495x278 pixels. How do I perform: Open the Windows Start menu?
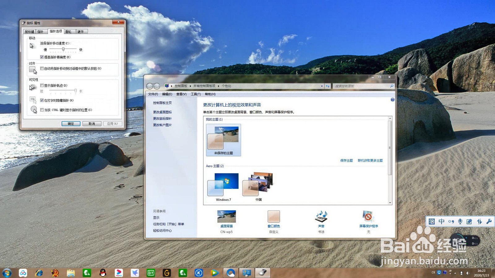[6, 273]
